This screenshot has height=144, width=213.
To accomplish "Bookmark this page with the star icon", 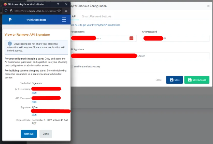I will pos(59,11).
